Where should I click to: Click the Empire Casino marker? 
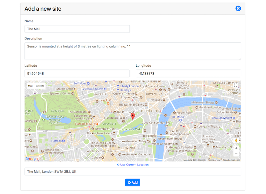141,97
